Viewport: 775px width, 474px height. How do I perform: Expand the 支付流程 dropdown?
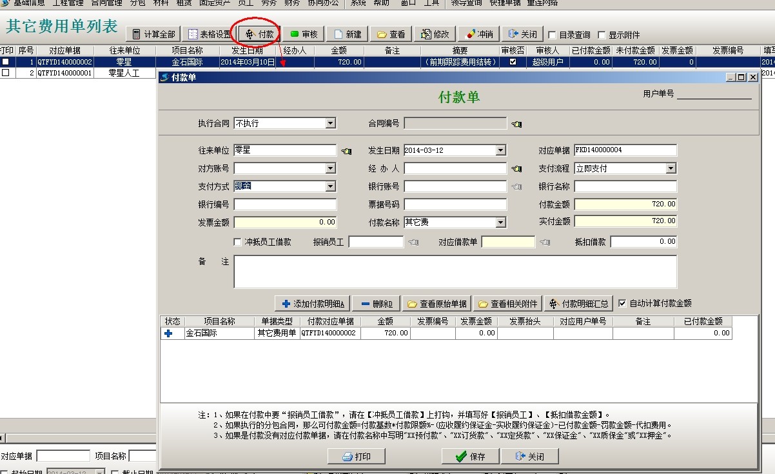point(671,168)
